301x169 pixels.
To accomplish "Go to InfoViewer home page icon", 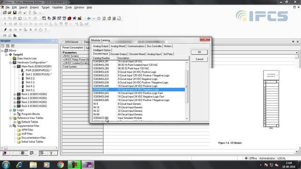I will [109, 18].
